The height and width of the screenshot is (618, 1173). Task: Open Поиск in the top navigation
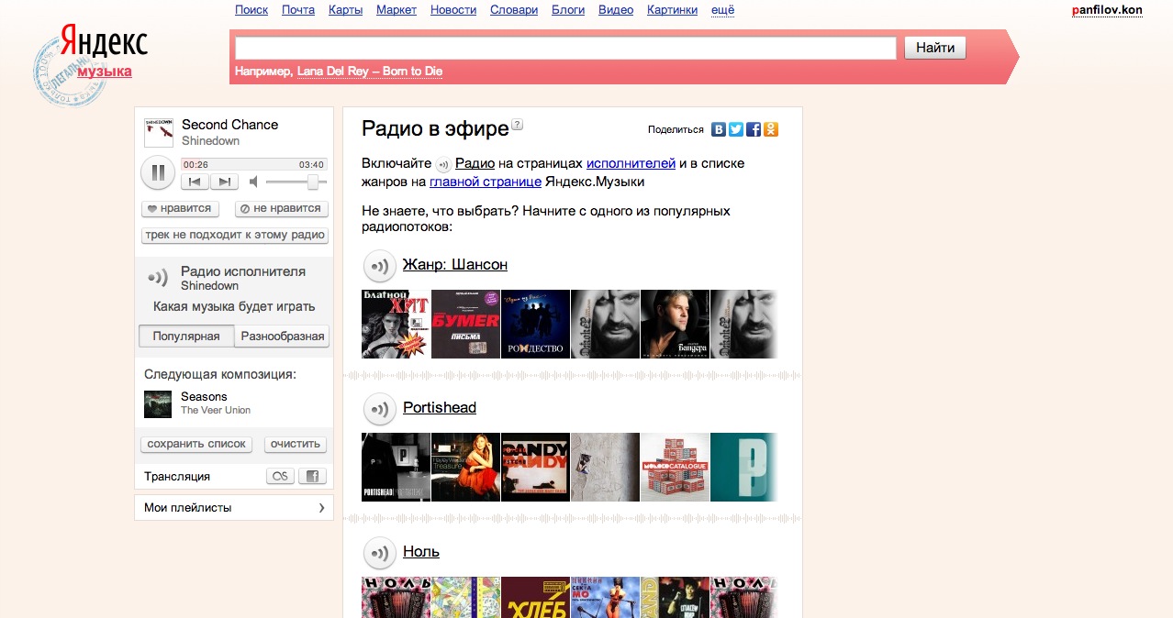click(251, 10)
